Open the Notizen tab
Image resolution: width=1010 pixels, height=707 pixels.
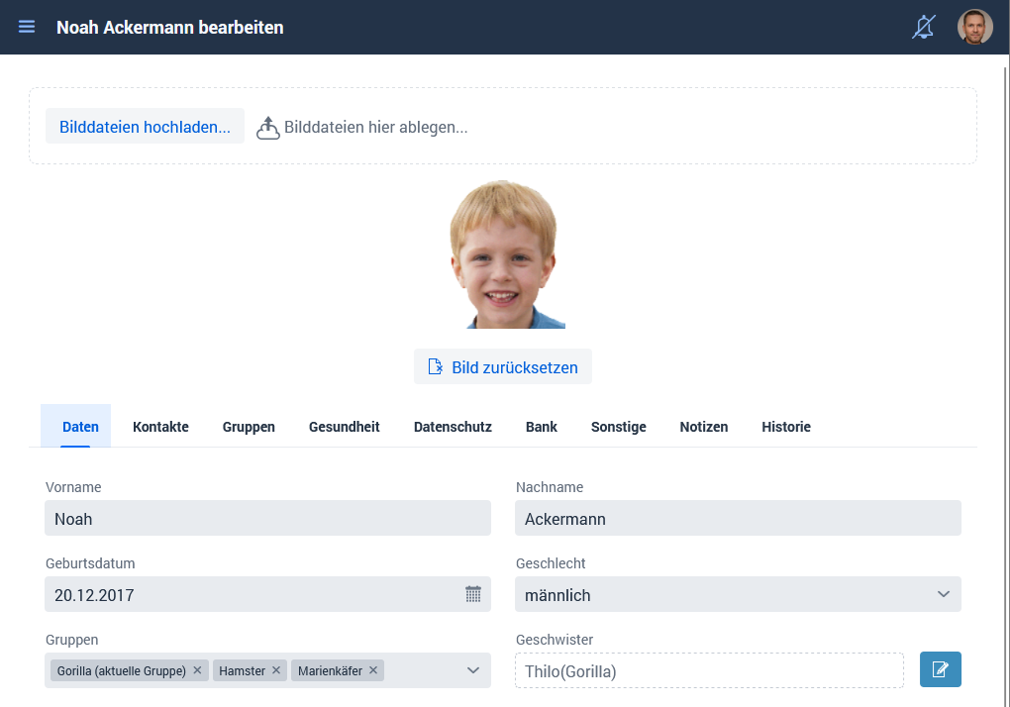[x=703, y=426]
